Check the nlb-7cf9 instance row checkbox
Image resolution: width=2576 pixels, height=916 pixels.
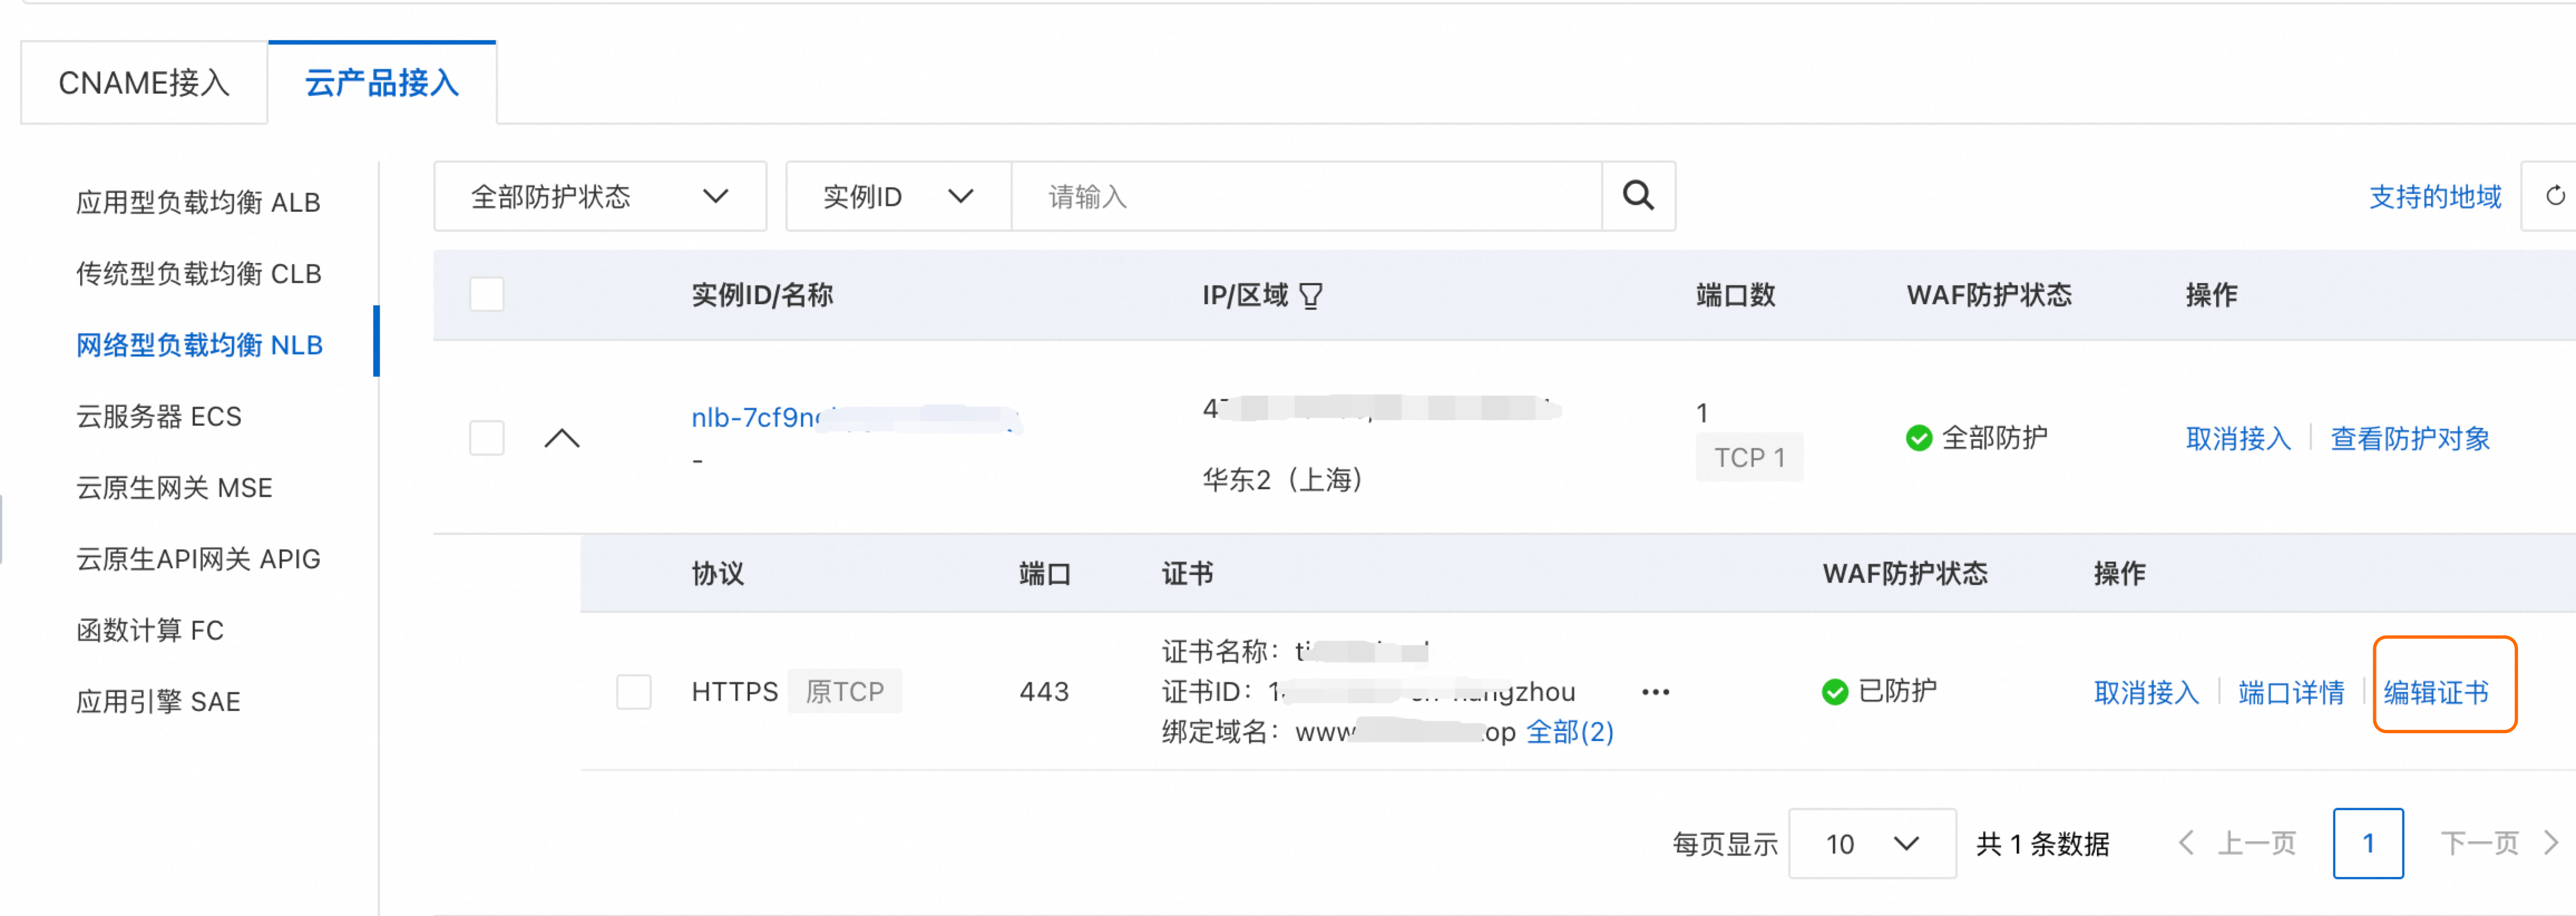coord(487,438)
